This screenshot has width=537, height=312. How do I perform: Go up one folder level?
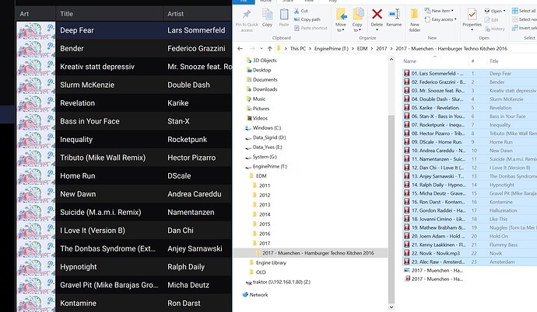269,48
